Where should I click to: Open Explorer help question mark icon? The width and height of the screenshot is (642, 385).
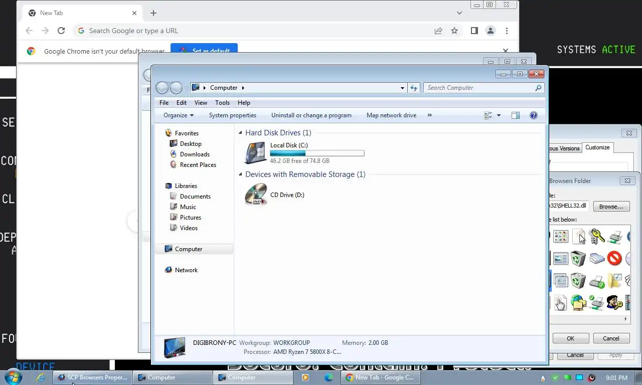(x=534, y=115)
